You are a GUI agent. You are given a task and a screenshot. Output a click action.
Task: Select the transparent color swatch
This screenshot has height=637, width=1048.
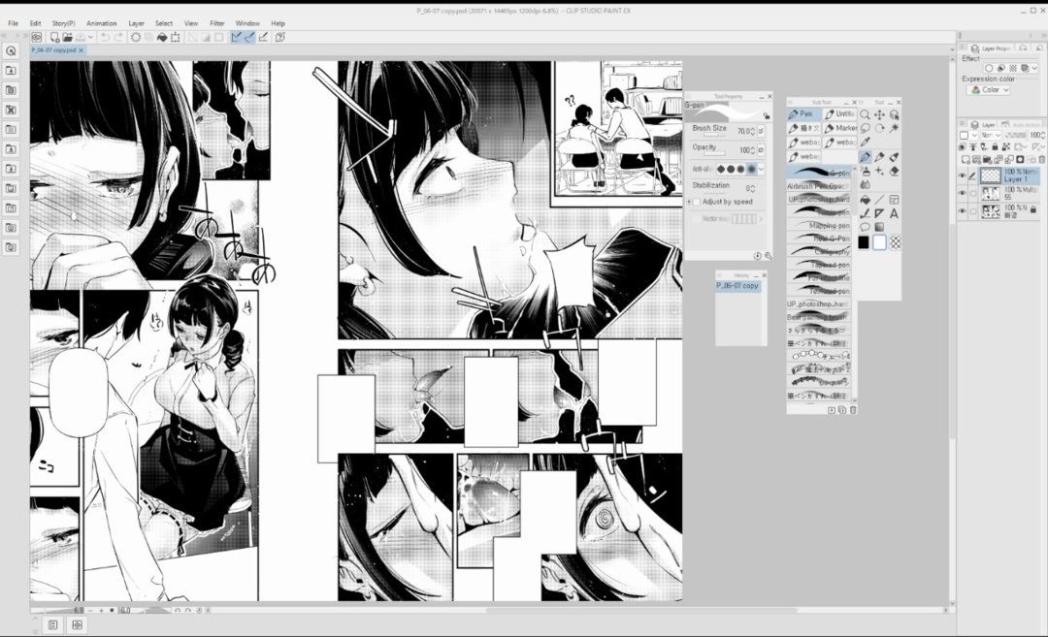pyautogui.click(x=896, y=242)
